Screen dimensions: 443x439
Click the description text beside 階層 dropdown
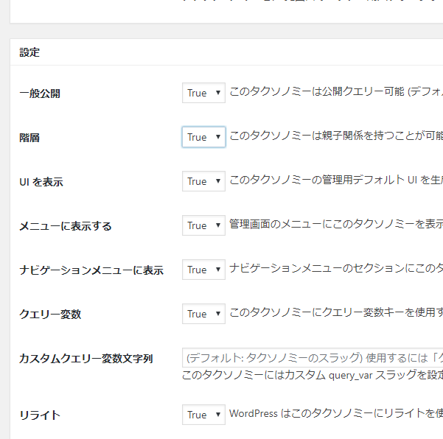(x=336, y=136)
